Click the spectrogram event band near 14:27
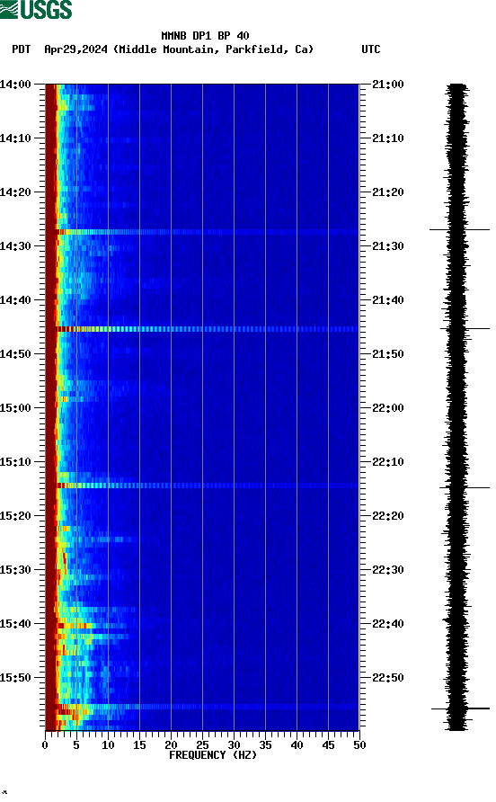The height and width of the screenshot is (802, 496). pos(202,232)
